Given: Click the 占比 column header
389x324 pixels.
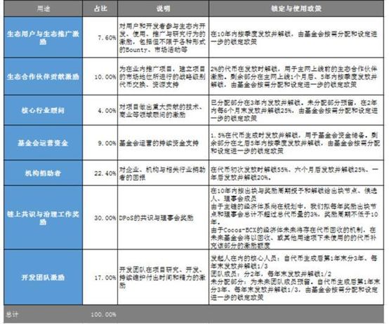Looking at the screenshot, I should [x=100, y=8].
